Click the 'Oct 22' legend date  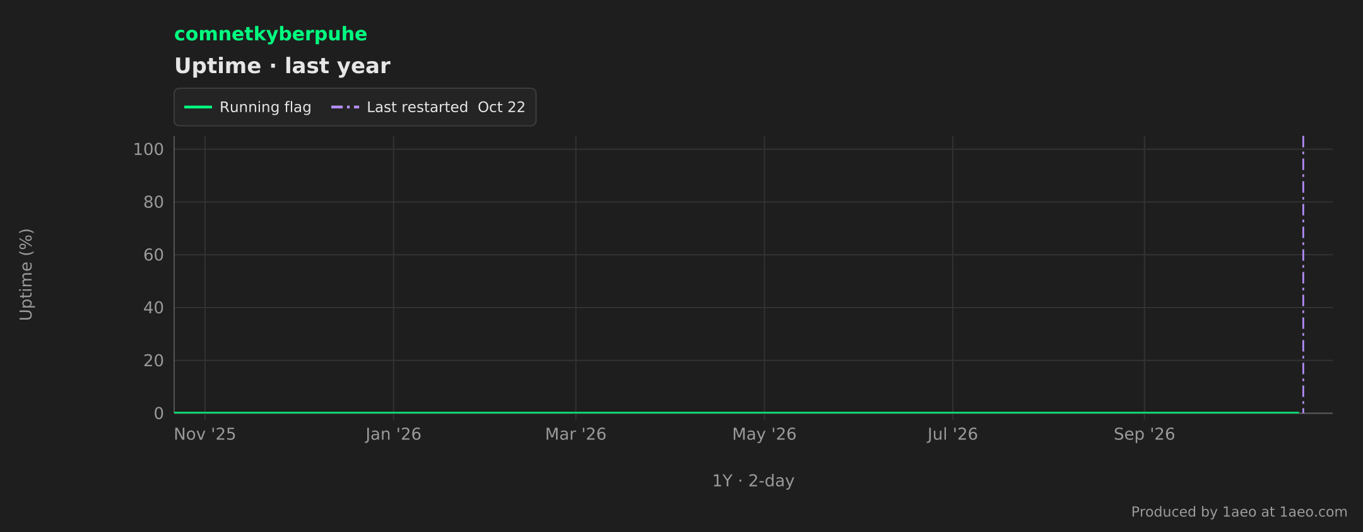tap(502, 107)
